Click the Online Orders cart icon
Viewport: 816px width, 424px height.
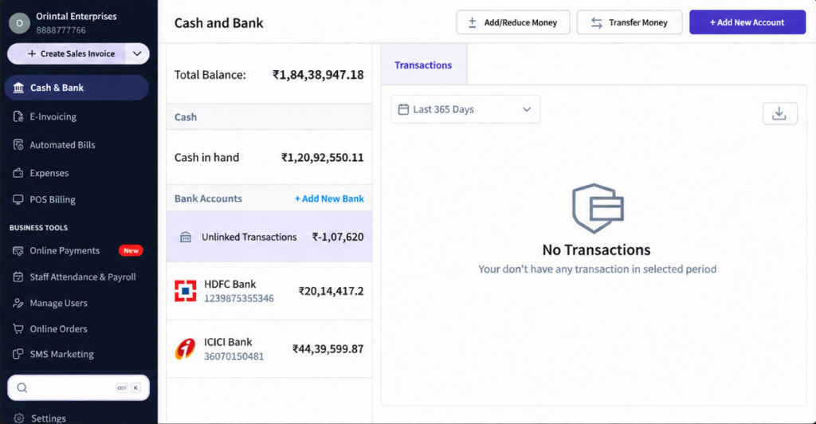[18, 329]
